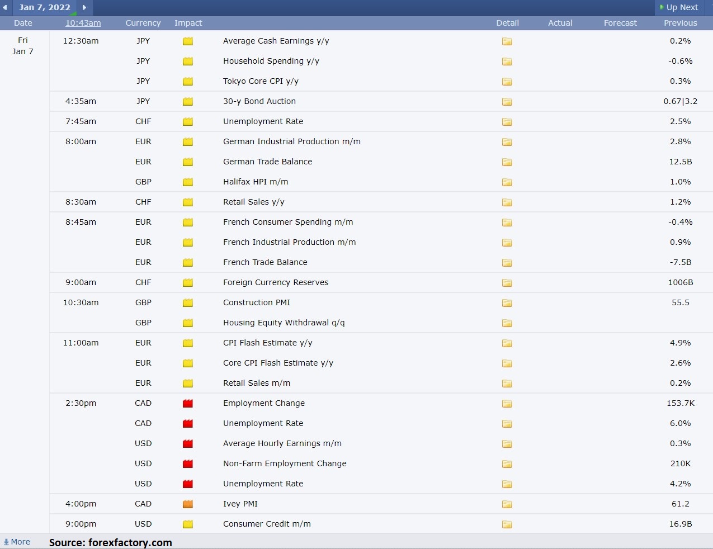Select the Core CPI Flash Estimate y/y event
Image resolution: width=713 pixels, height=549 pixels.
pos(278,363)
